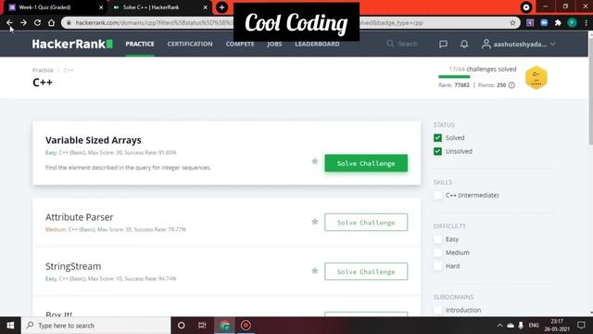This screenshot has height=334, width=593.
Task: Open Chrome three-dot menu
Action: (586, 22)
